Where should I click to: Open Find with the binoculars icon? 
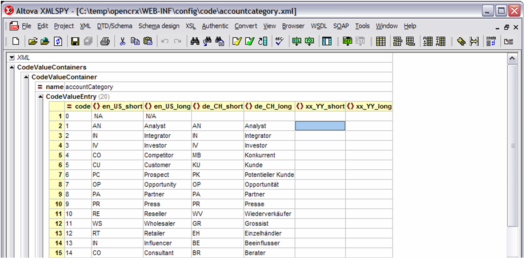[x=195, y=41]
